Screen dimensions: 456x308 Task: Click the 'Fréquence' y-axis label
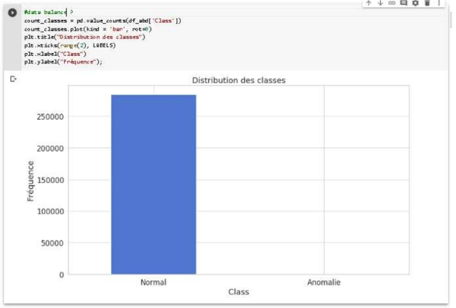click(x=31, y=180)
